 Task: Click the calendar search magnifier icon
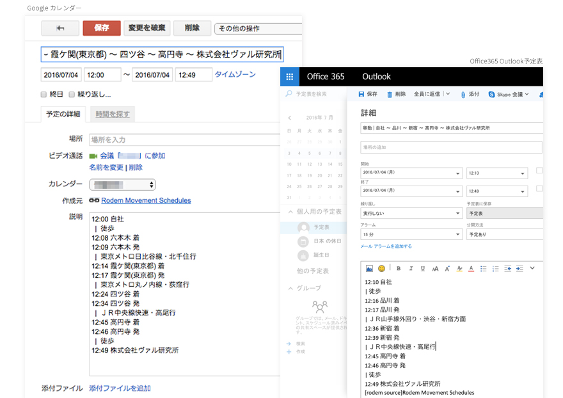pyautogui.click(x=289, y=94)
